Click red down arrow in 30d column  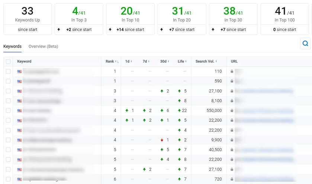coord(162,140)
